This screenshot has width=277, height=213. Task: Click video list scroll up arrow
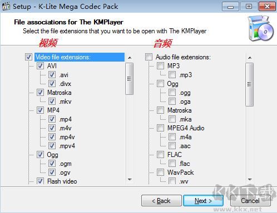tap(130, 58)
